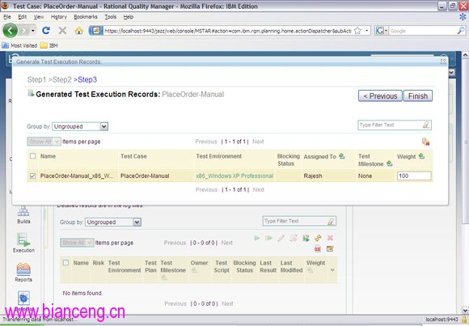Click the Step3 wizard link

[87, 79]
